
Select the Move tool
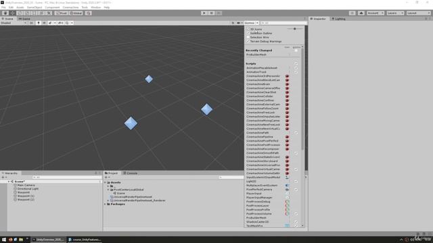pos(13,13)
